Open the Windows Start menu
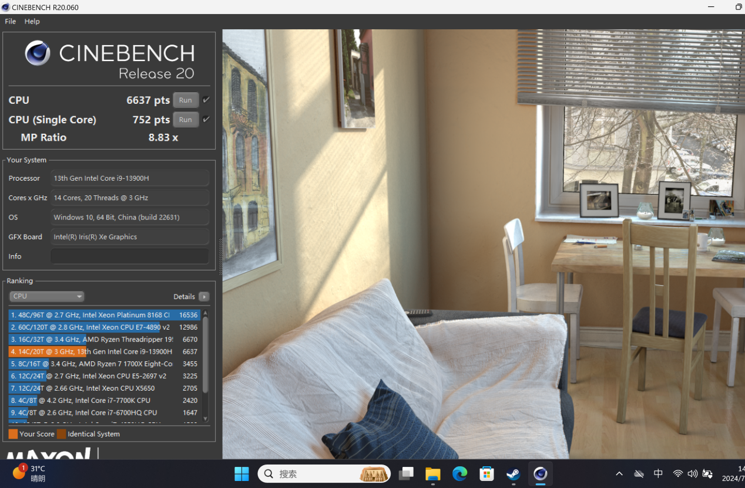The image size is (745, 488). 241,474
